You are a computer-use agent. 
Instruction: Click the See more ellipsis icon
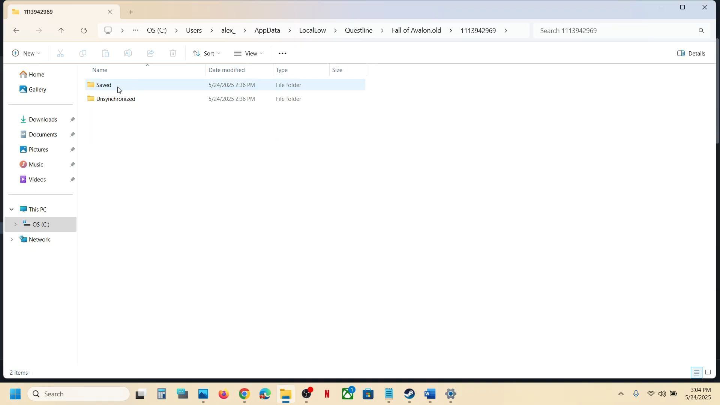click(x=282, y=53)
